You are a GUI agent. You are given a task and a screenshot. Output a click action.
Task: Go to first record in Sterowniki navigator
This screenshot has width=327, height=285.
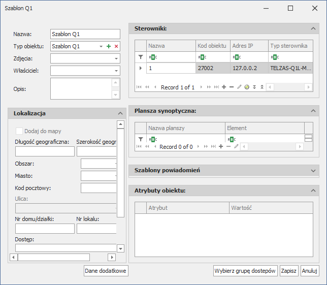click(139, 87)
